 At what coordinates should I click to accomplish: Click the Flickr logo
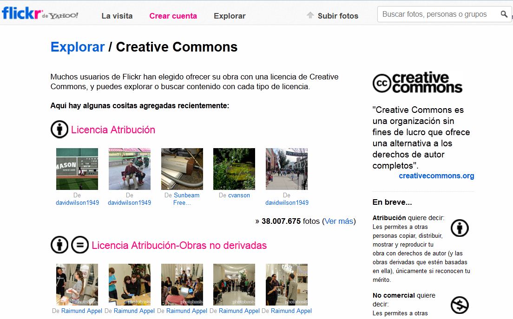(x=21, y=13)
